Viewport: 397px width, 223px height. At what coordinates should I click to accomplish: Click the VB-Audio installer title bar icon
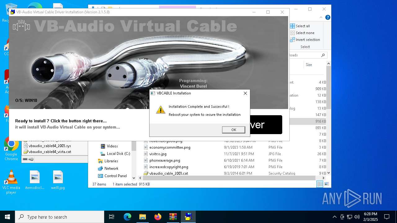click(x=12, y=12)
